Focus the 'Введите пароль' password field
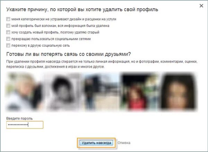 point(25,125)
